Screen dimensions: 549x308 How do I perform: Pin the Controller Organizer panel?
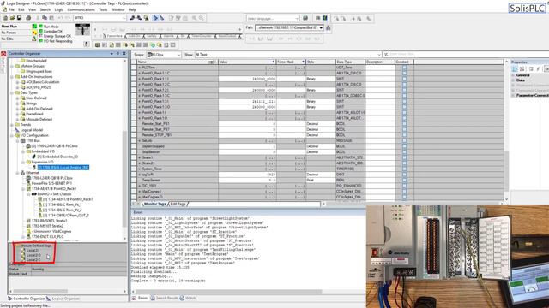coord(118,53)
